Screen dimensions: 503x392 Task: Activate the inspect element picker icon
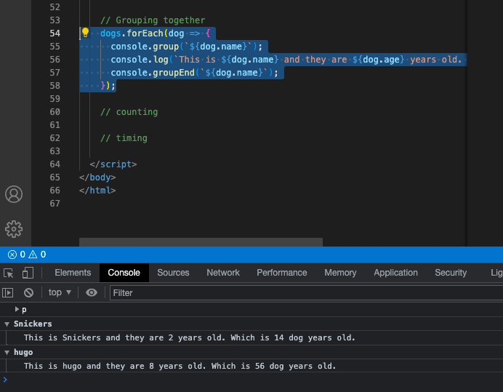(9, 273)
